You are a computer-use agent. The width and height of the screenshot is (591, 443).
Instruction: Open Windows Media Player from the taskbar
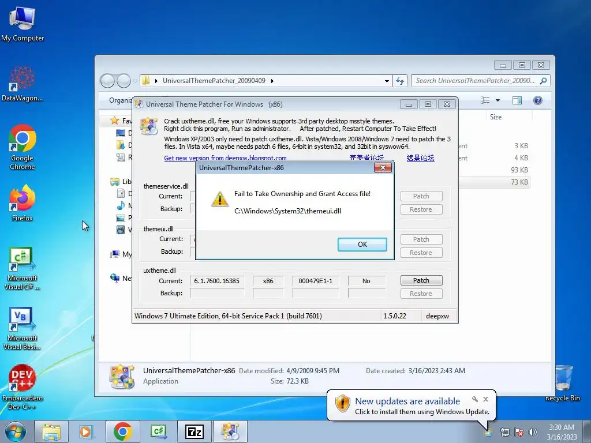click(87, 431)
